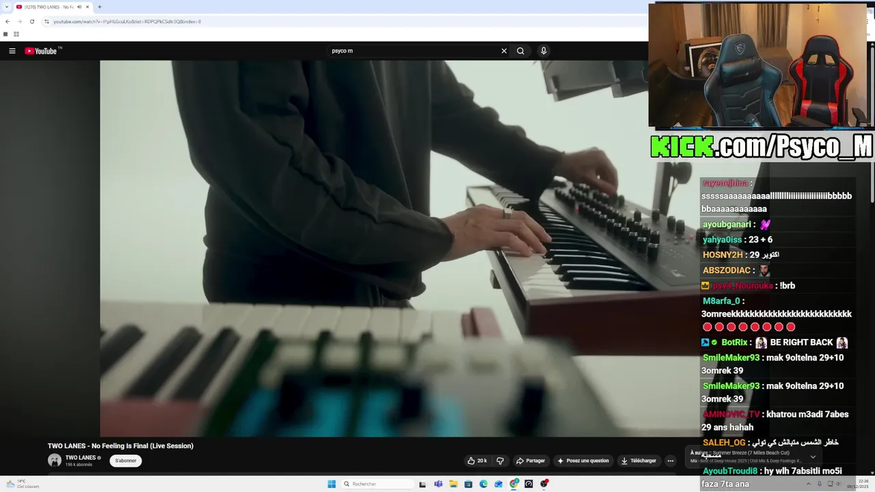Open the TWO LANES channel avatar
875x492 pixels.
[55, 461]
